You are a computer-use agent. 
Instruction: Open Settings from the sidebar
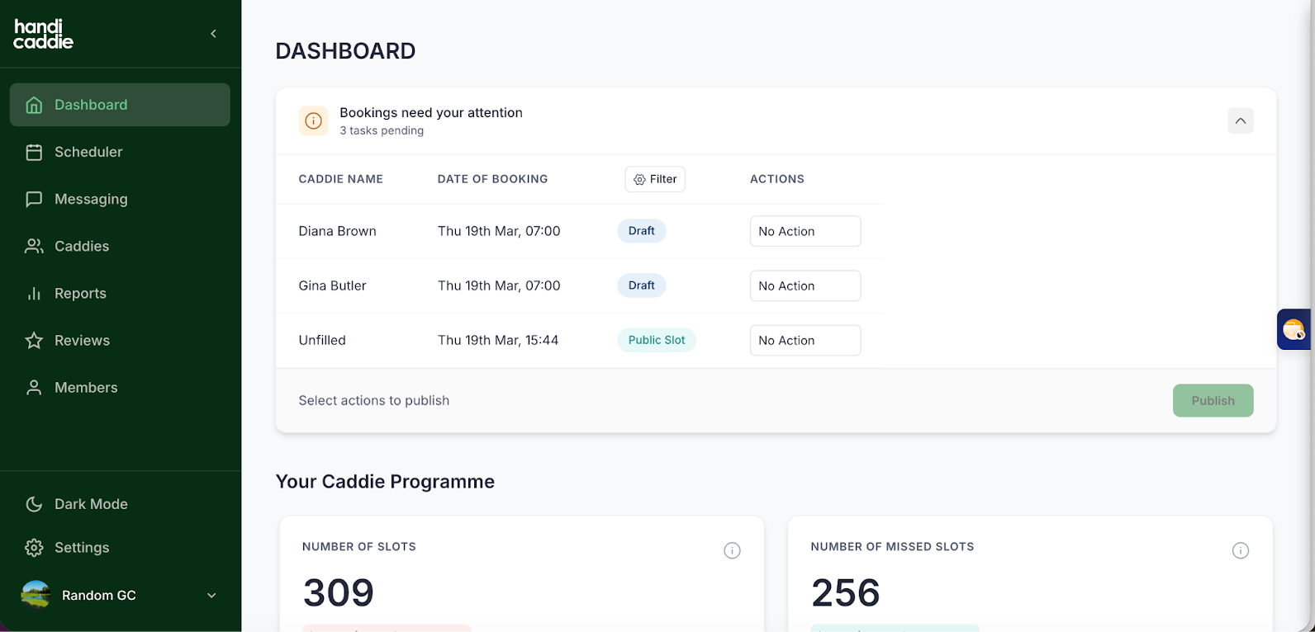click(x=81, y=547)
